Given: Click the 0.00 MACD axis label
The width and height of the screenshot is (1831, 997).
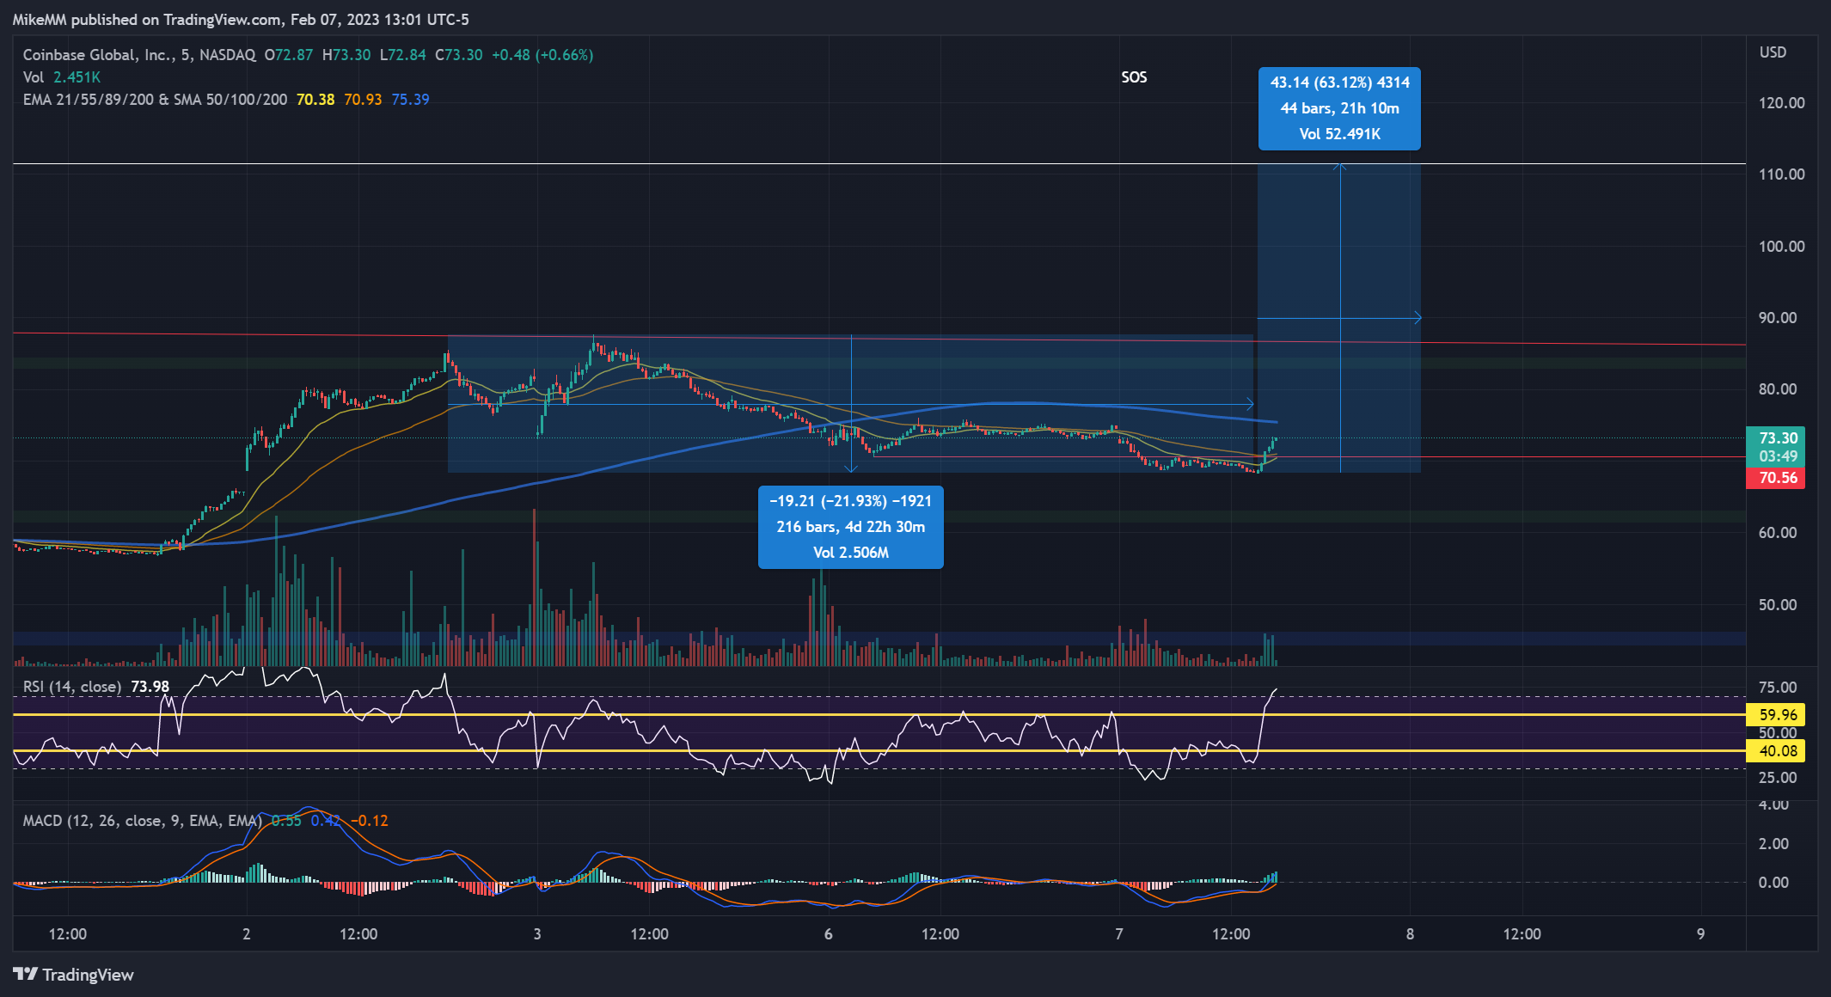Looking at the screenshot, I should [x=1773, y=883].
